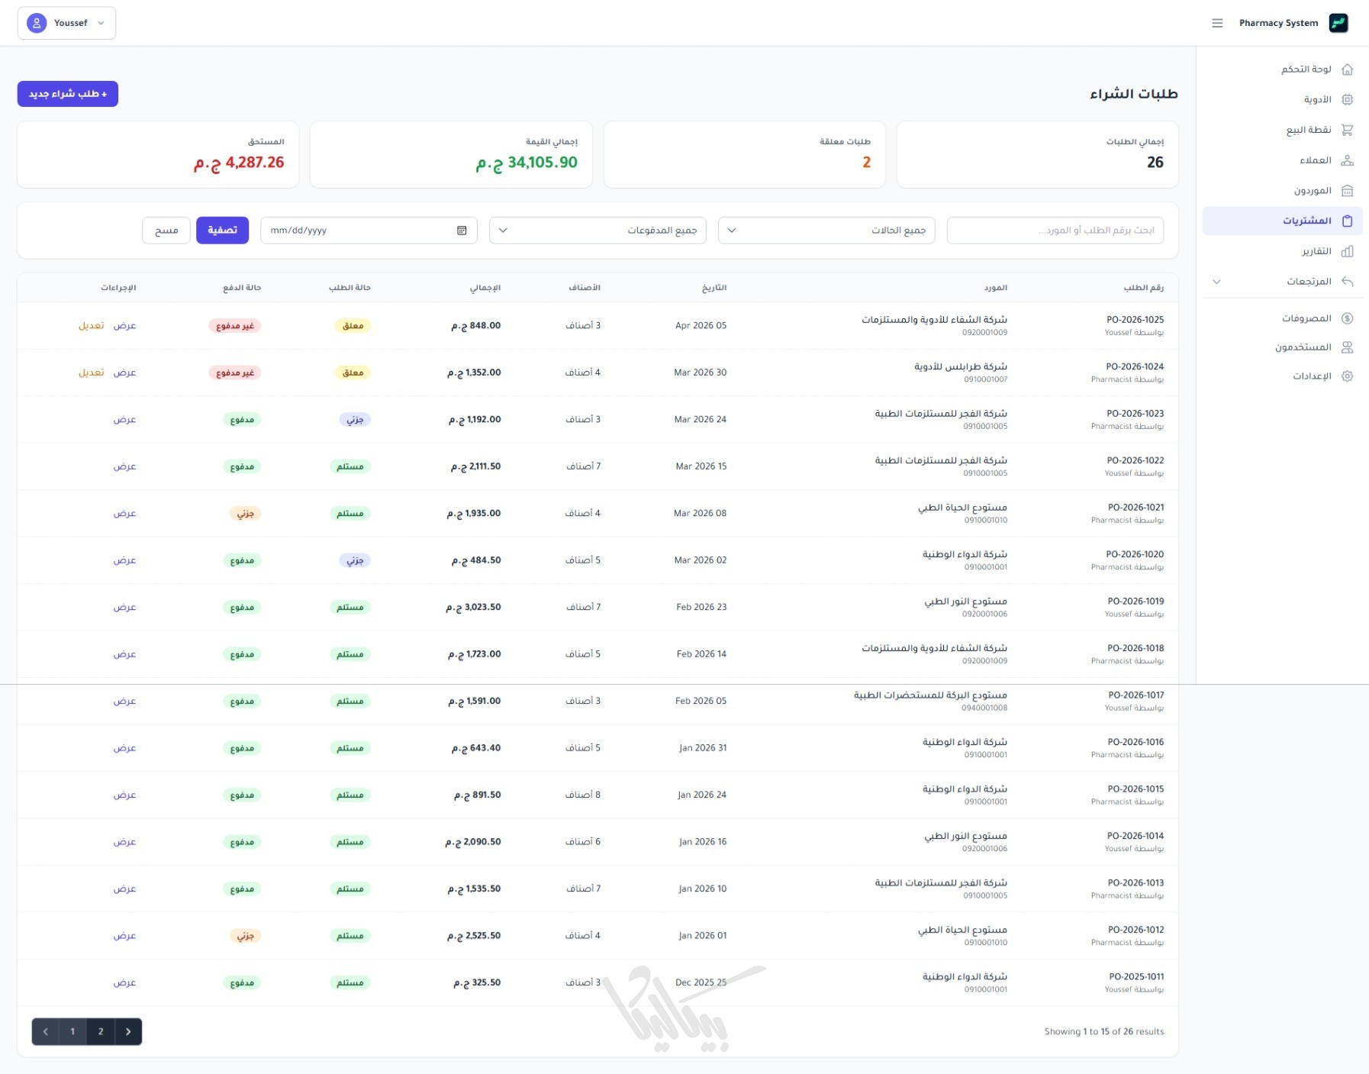Expand the returns submenu chevron
The width and height of the screenshot is (1369, 1074).
(x=1216, y=282)
